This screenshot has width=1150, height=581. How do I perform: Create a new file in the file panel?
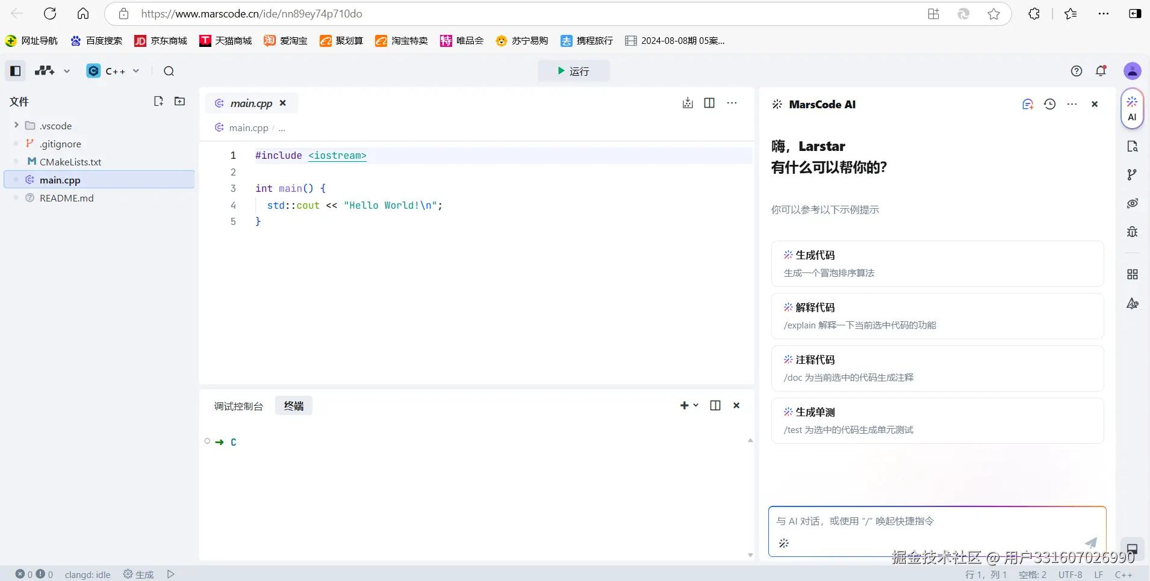click(158, 101)
